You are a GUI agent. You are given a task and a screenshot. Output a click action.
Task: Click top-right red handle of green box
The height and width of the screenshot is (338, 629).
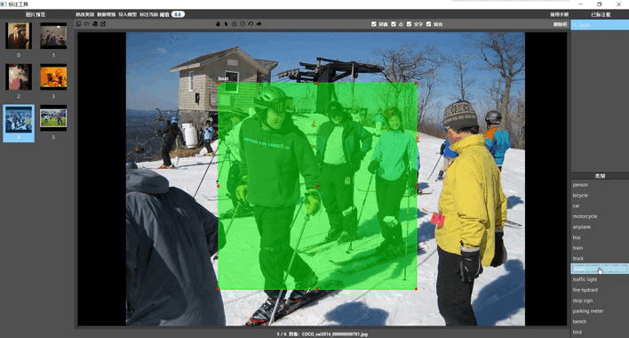click(x=417, y=83)
